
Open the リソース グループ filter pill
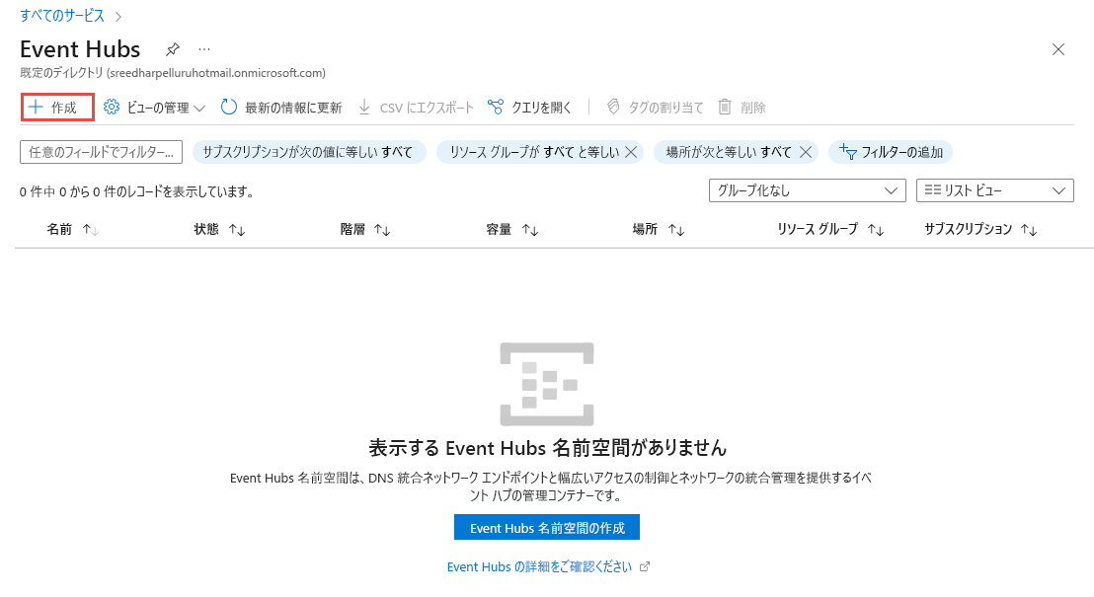[x=534, y=152]
